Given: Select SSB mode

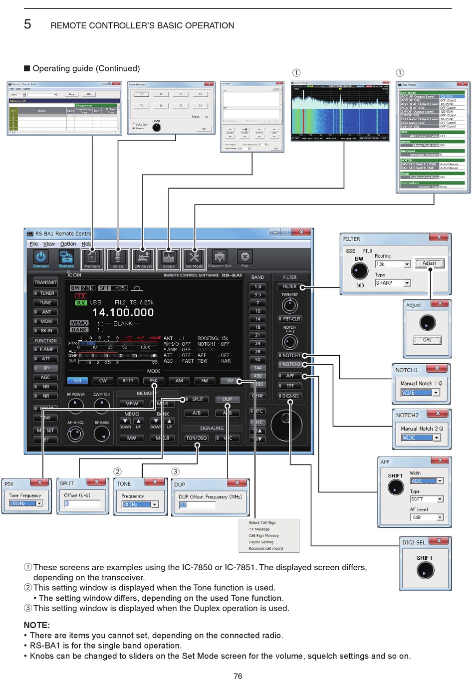Looking at the screenshot, I should coord(77,381).
